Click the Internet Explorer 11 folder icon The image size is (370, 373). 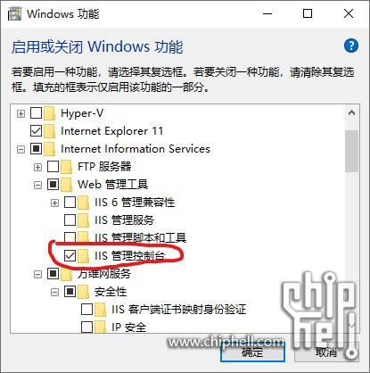pos(49,131)
